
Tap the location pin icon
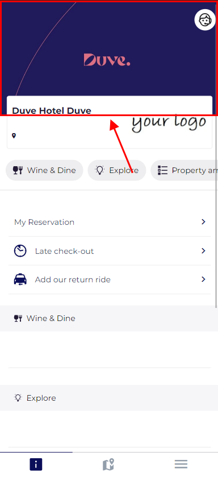coord(14,135)
